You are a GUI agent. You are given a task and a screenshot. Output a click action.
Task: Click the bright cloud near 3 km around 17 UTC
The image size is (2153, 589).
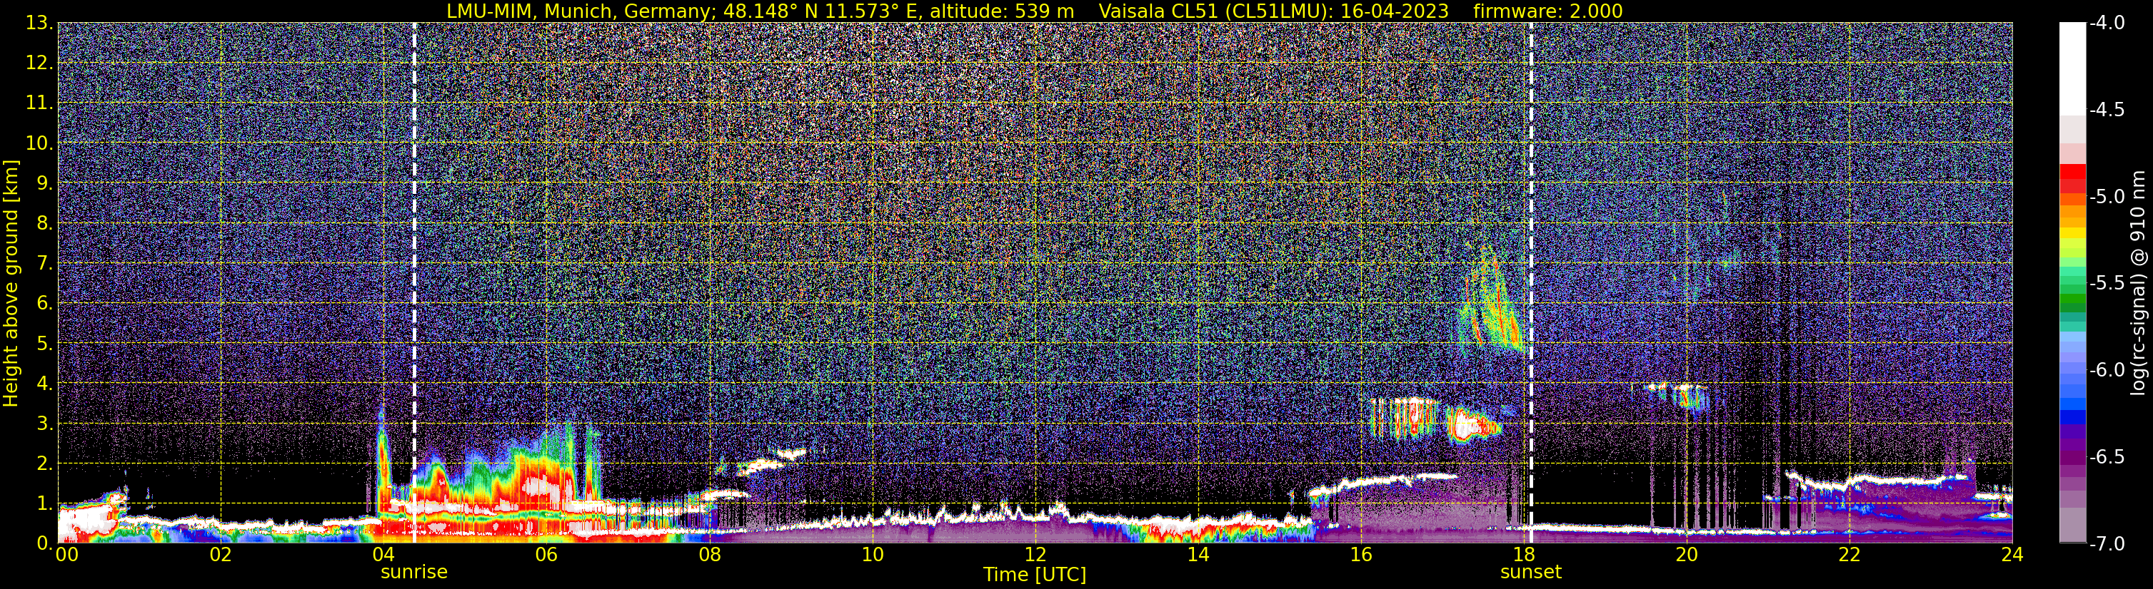tap(1472, 426)
